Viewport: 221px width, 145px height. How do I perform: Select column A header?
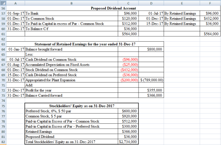click(x=16, y=3)
